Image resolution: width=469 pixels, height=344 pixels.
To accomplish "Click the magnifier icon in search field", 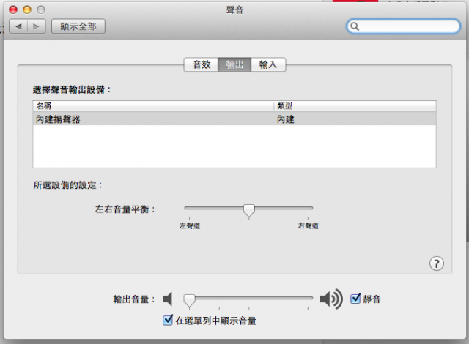I will (x=355, y=26).
